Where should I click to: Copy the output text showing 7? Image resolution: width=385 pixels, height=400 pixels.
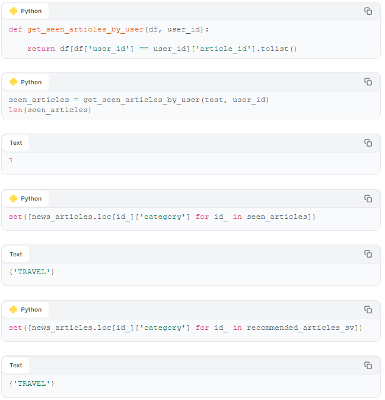[368, 143]
